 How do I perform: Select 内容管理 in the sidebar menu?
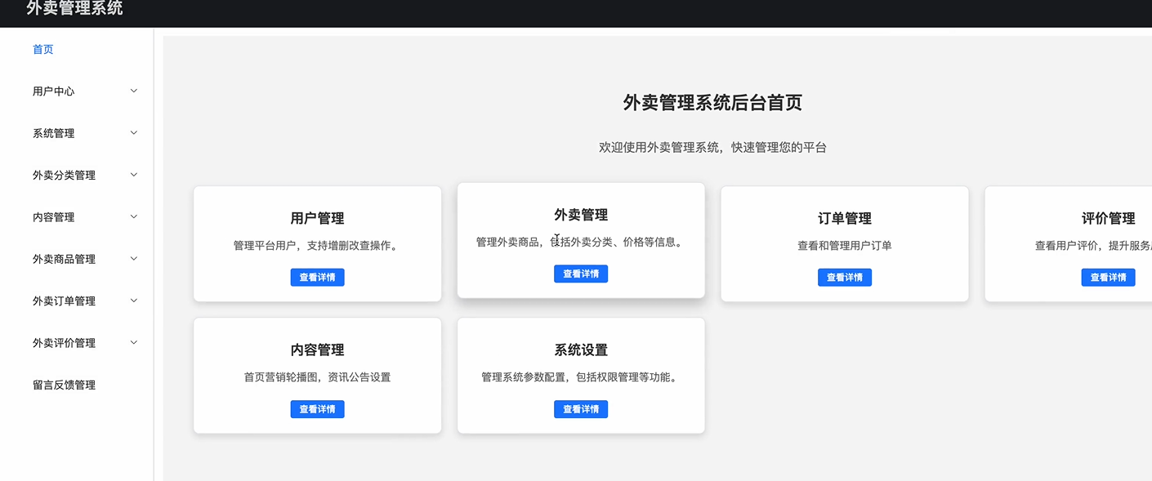54,217
